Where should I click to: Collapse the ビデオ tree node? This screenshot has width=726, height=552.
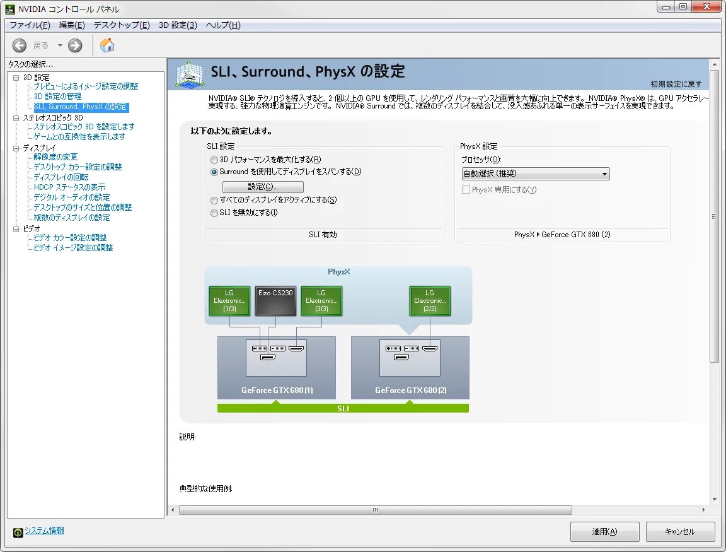pos(16,228)
